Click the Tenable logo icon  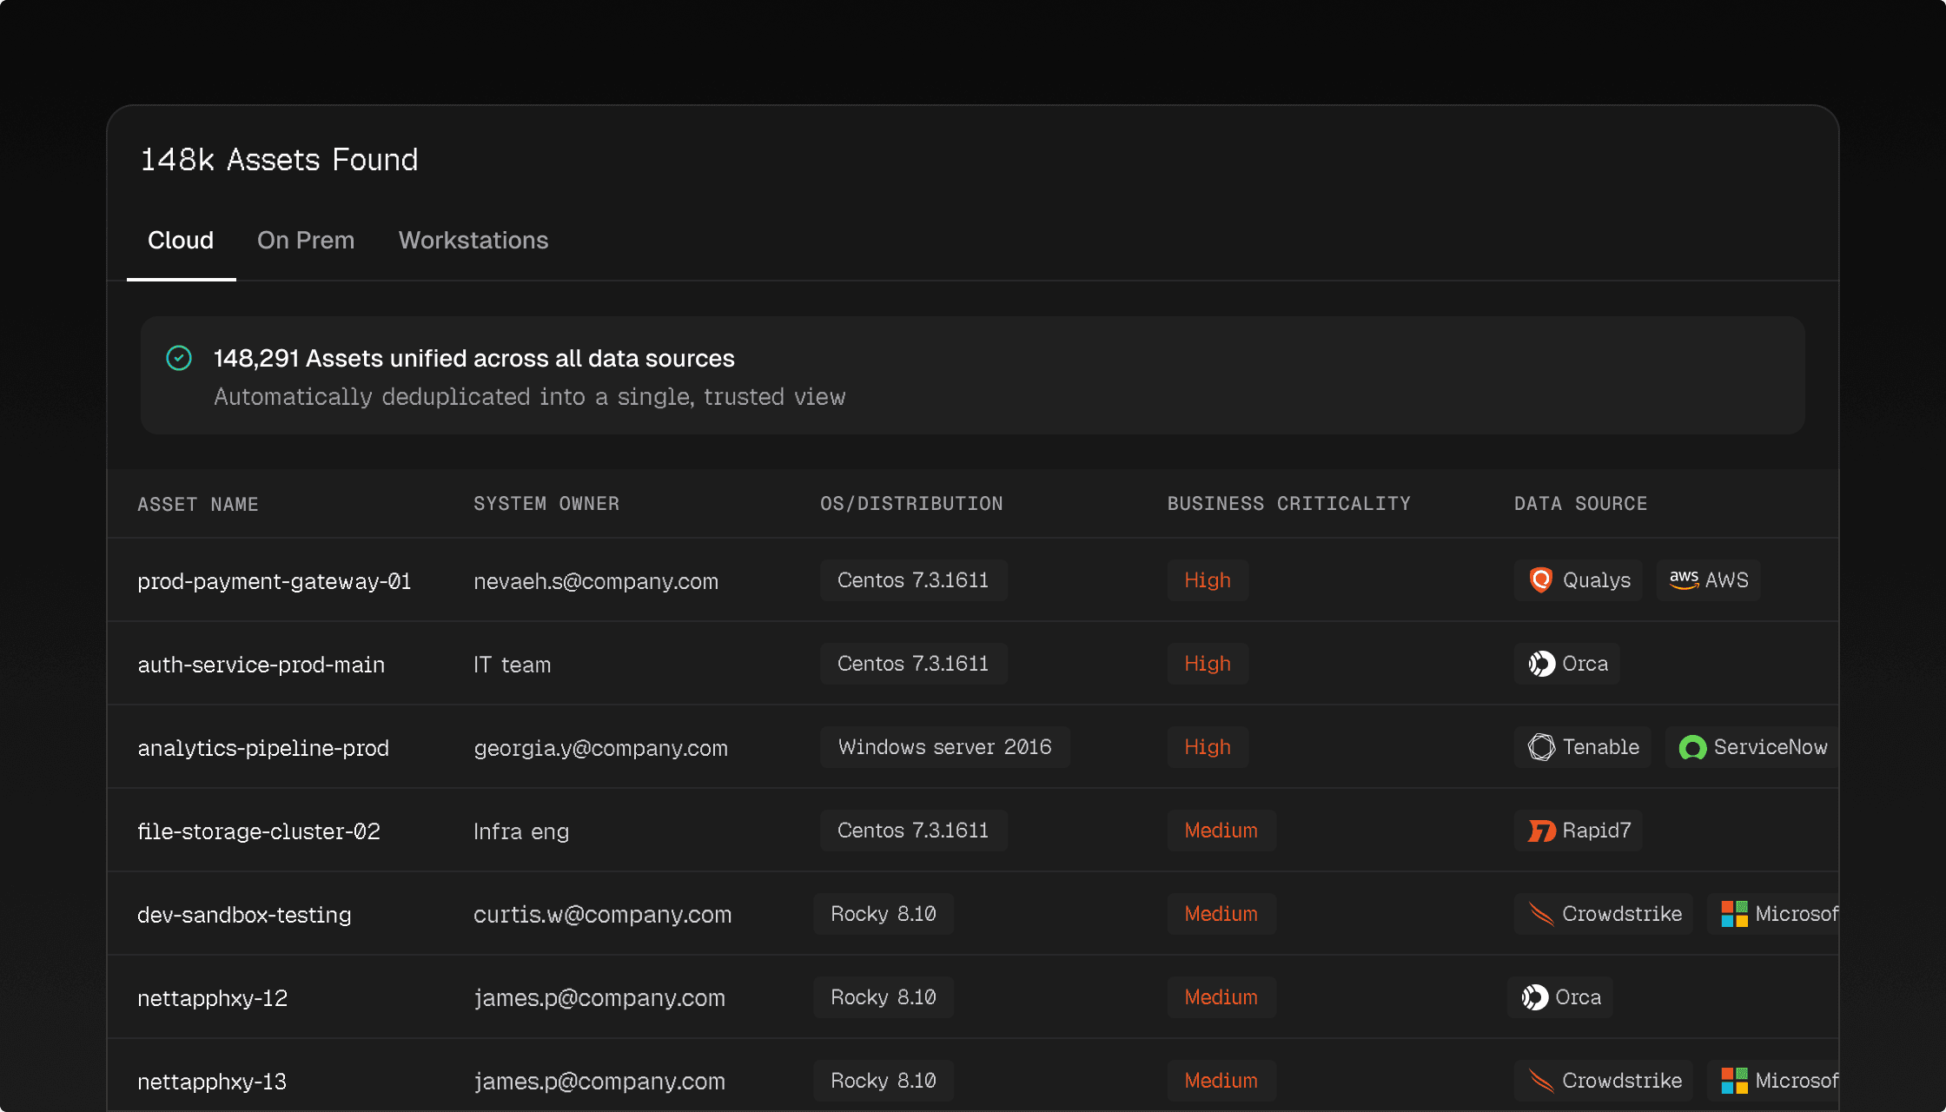click(x=1541, y=747)
